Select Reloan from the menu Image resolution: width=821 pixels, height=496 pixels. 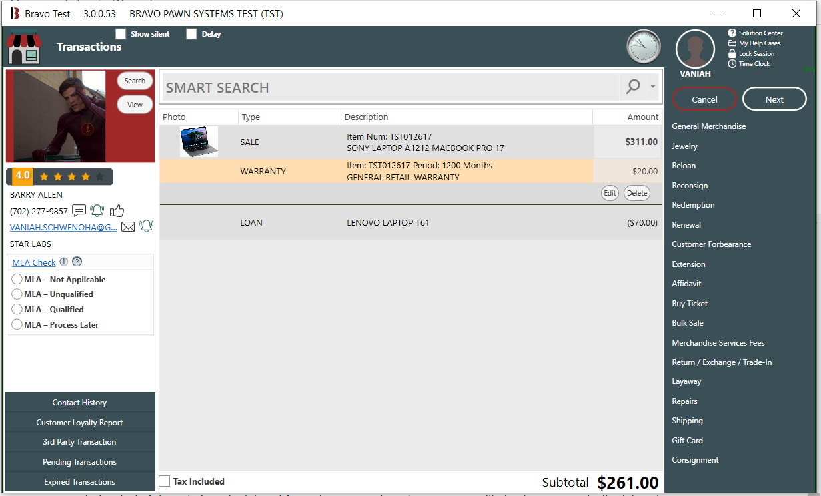click(x=684, y=166)
